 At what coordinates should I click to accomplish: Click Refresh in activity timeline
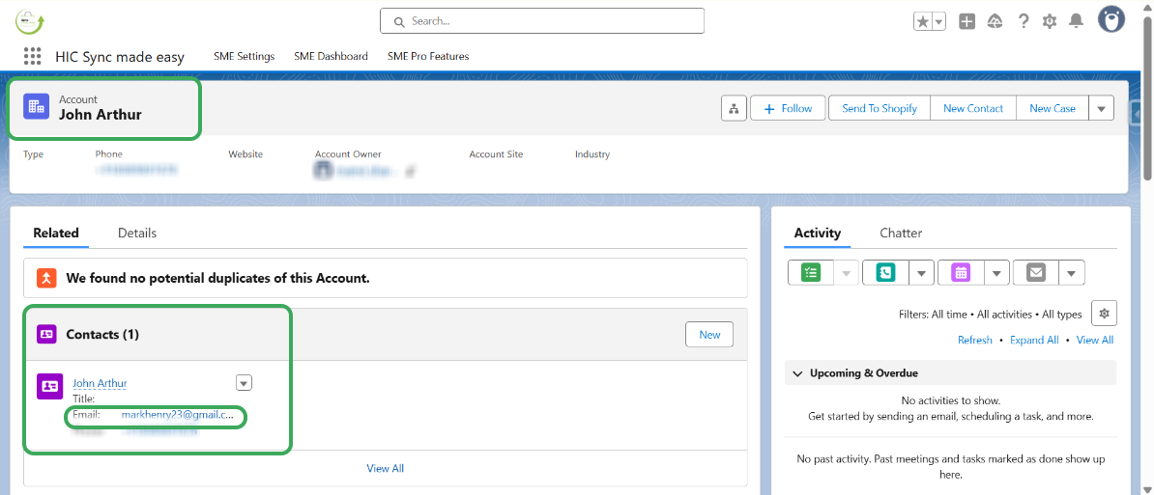point(974,340)
